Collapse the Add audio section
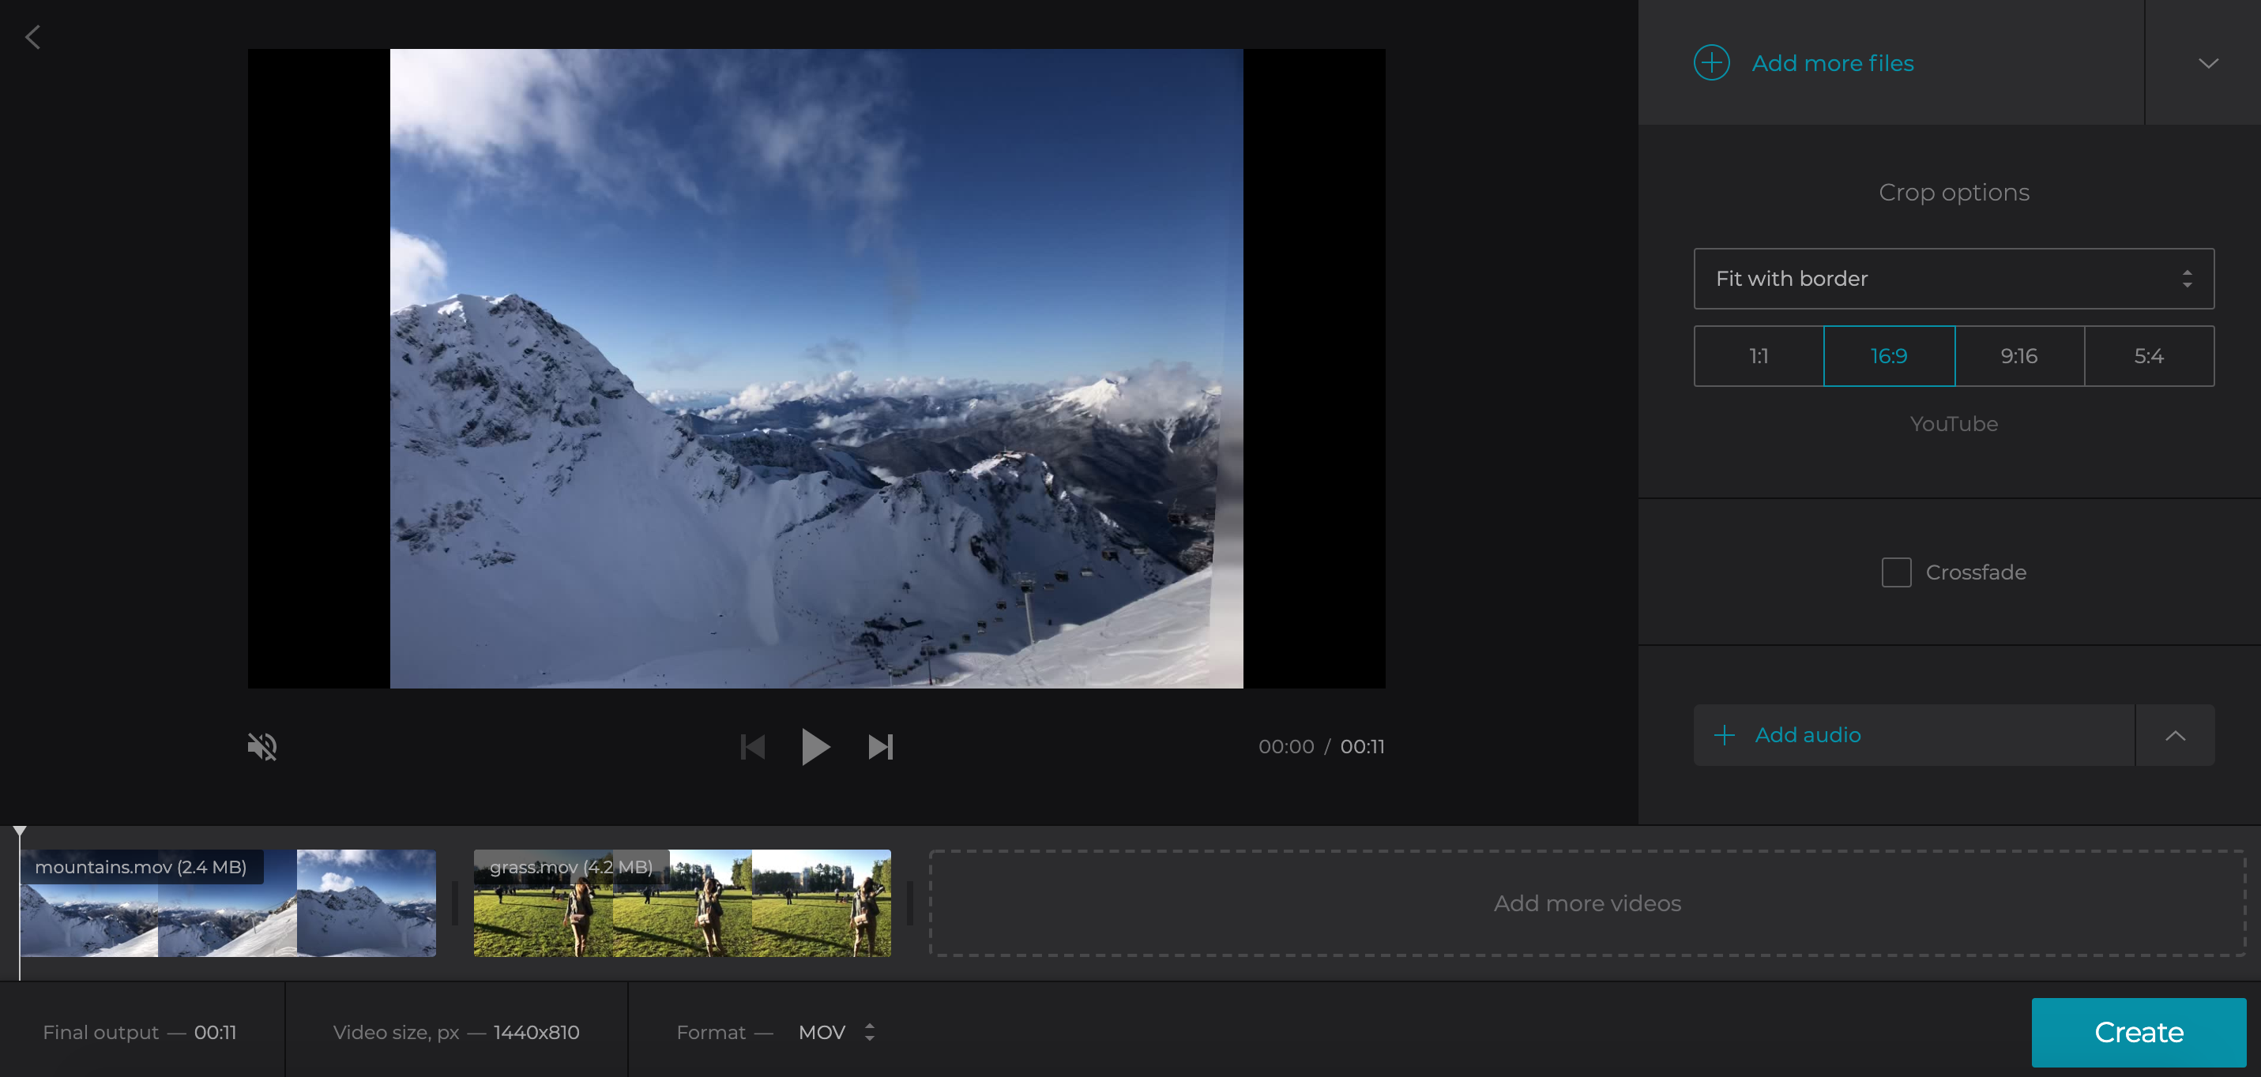2261x1077 pixels. click(x=2175, y=735)
